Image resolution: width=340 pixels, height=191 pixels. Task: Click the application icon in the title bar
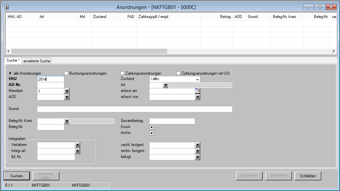[x=6, y=7]
